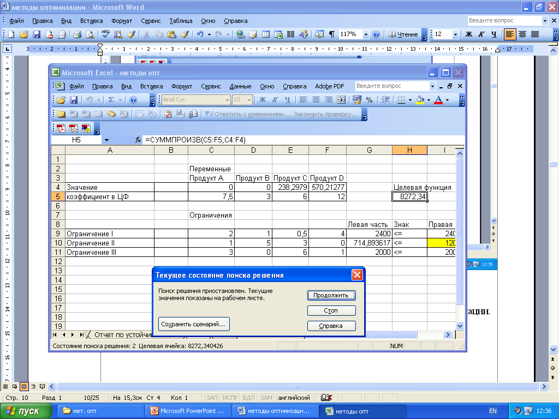Toggle underline Ч in Excel's toolbar
This screenshot has width=559, height=419.
[287, 100]
